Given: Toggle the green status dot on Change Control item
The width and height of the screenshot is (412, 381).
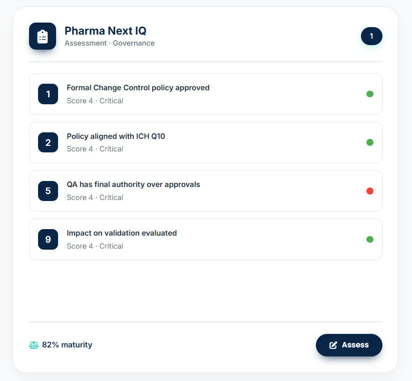Looking at the screenshot, I should 370,94.
